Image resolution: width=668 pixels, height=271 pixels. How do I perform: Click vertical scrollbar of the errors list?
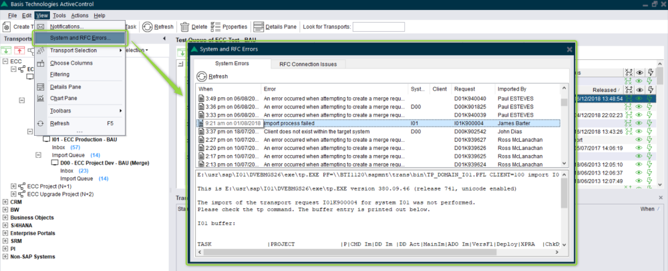click(564, 102)
